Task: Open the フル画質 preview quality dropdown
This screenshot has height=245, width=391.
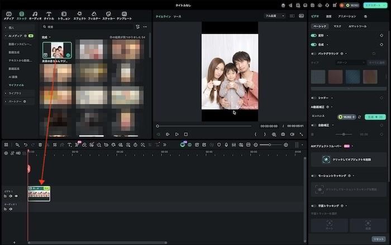Action: 275,16
